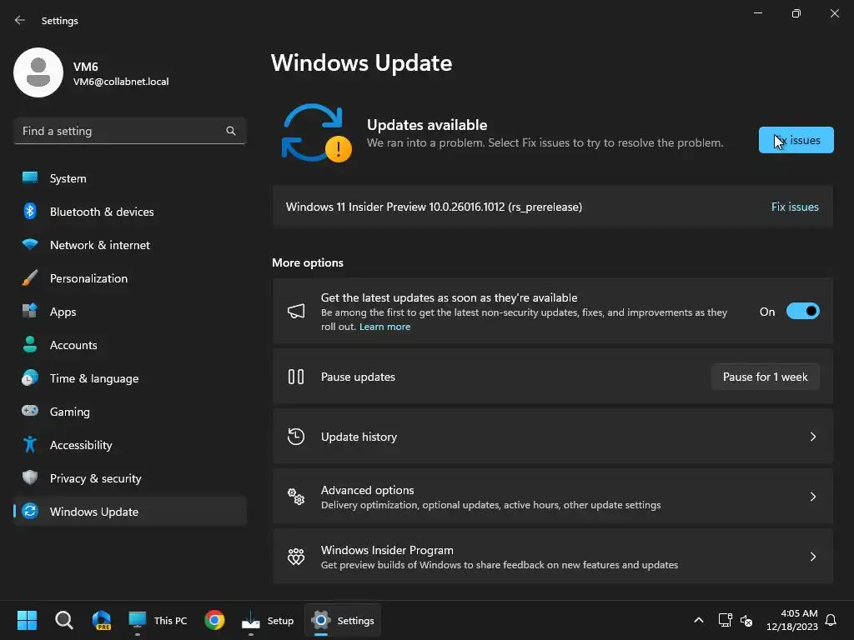Open Accessibility settings category
The height and width of the screenshot is (640, 854).
click(x=129, y=445)
